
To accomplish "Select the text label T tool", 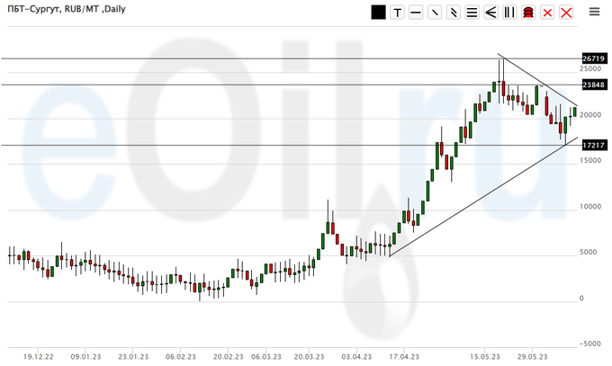I will [x=396, y=13].
